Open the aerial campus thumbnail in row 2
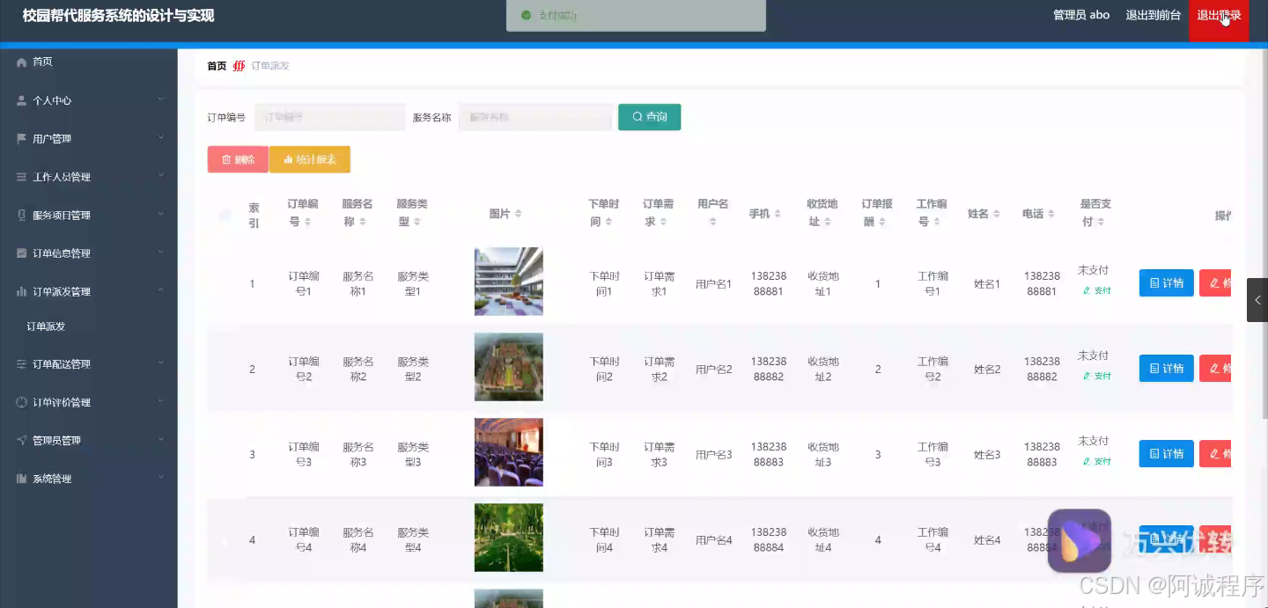 tap(508, 367)
